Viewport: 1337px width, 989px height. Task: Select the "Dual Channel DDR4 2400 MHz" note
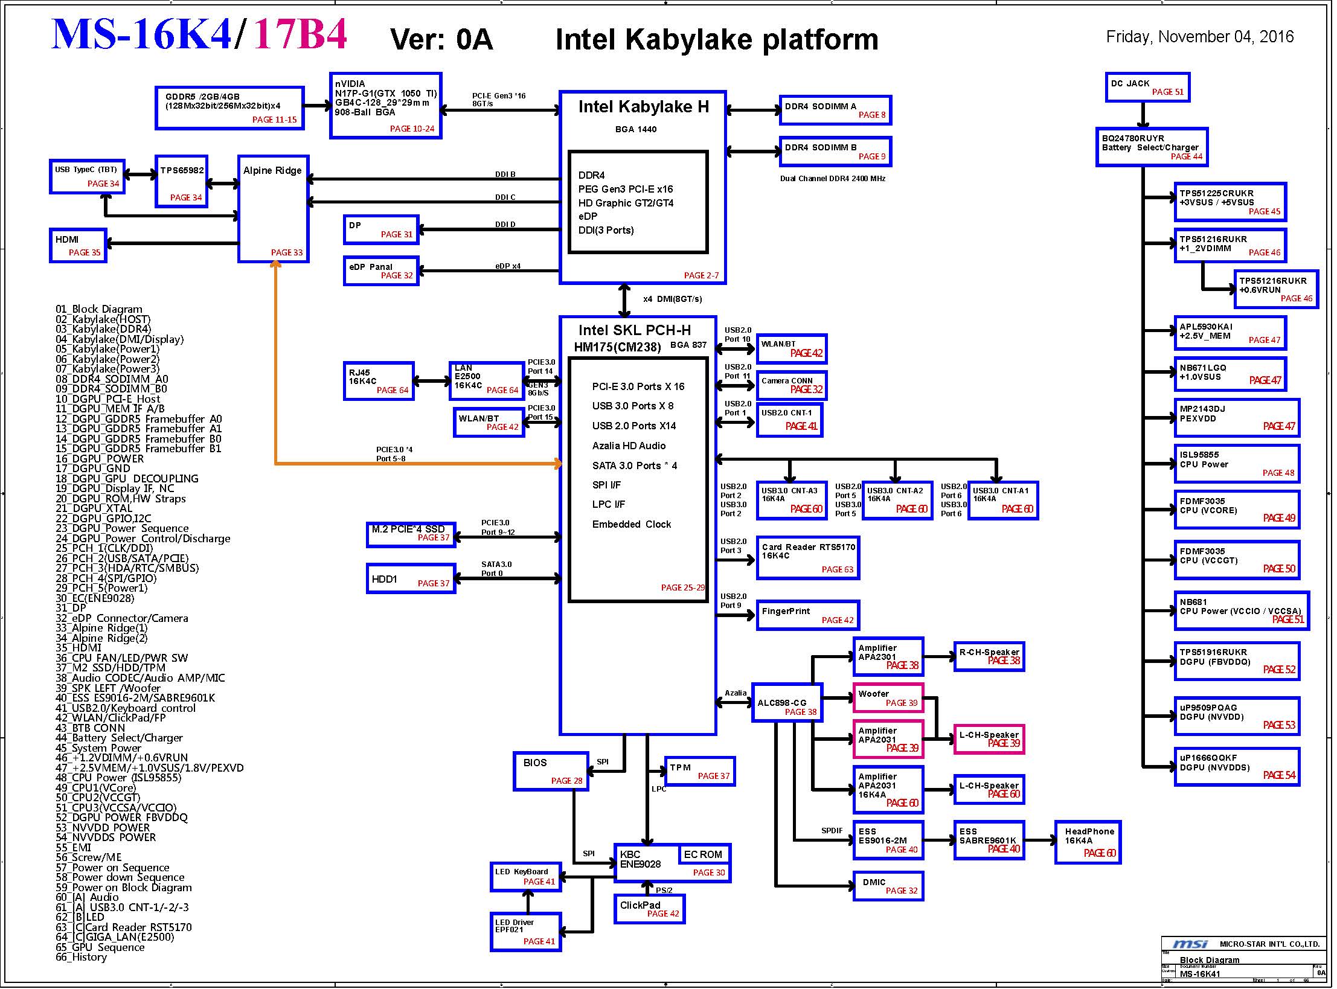point(833,179)
